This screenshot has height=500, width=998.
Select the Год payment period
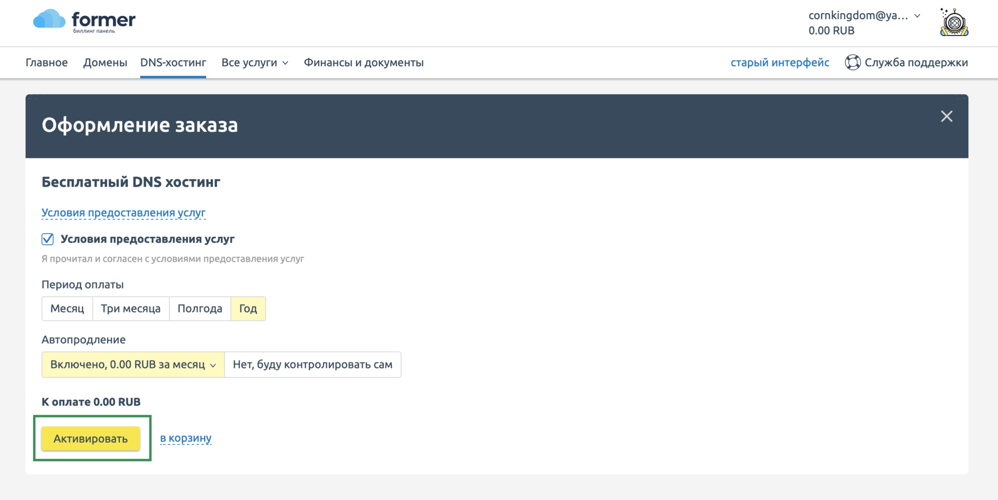tap(248, 308)
